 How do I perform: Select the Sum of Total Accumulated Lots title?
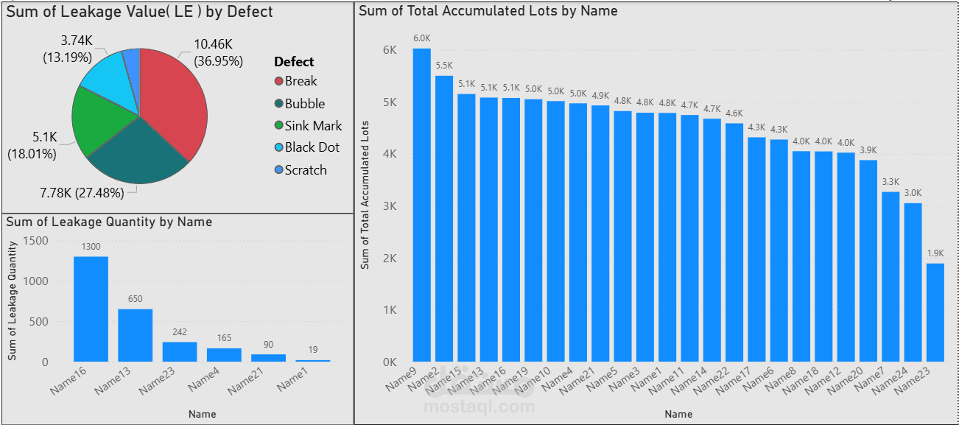[x=488, y=11]
